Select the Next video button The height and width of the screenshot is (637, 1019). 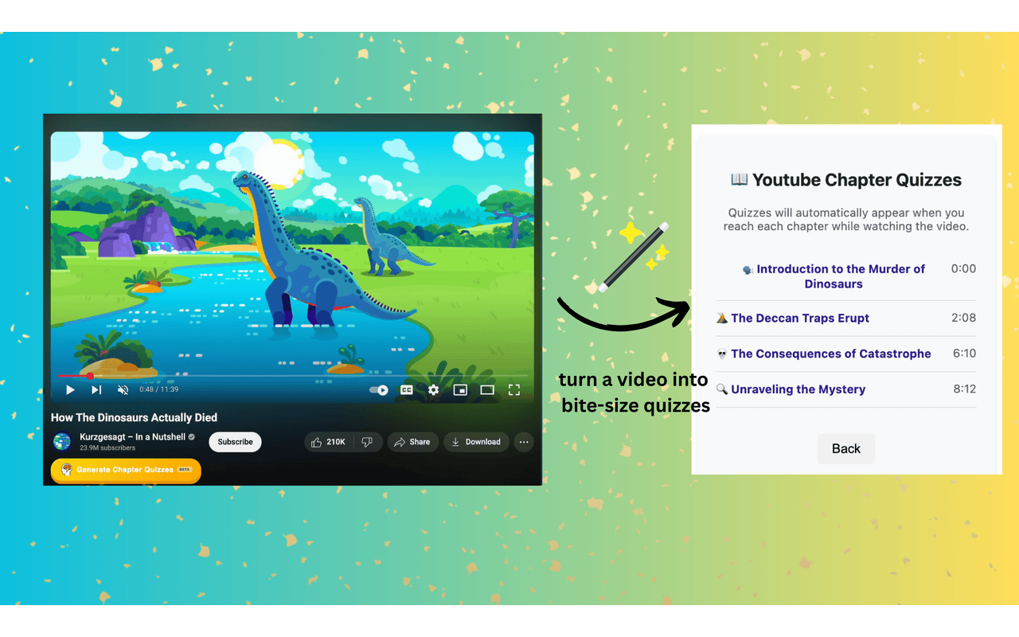(96, 389)
